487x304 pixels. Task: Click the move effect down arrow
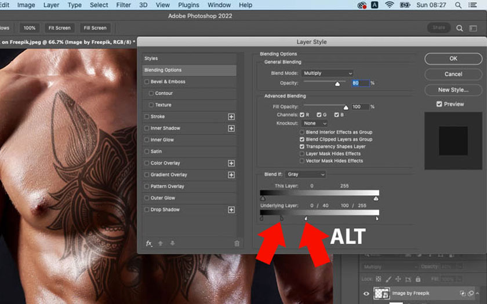click(x=172, y=244)
